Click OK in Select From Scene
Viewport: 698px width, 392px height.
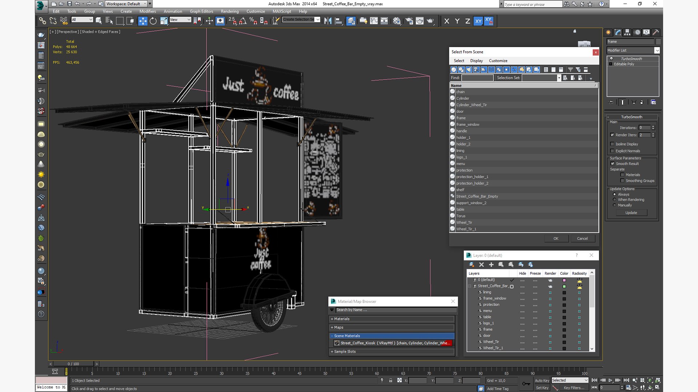point(556,239)
